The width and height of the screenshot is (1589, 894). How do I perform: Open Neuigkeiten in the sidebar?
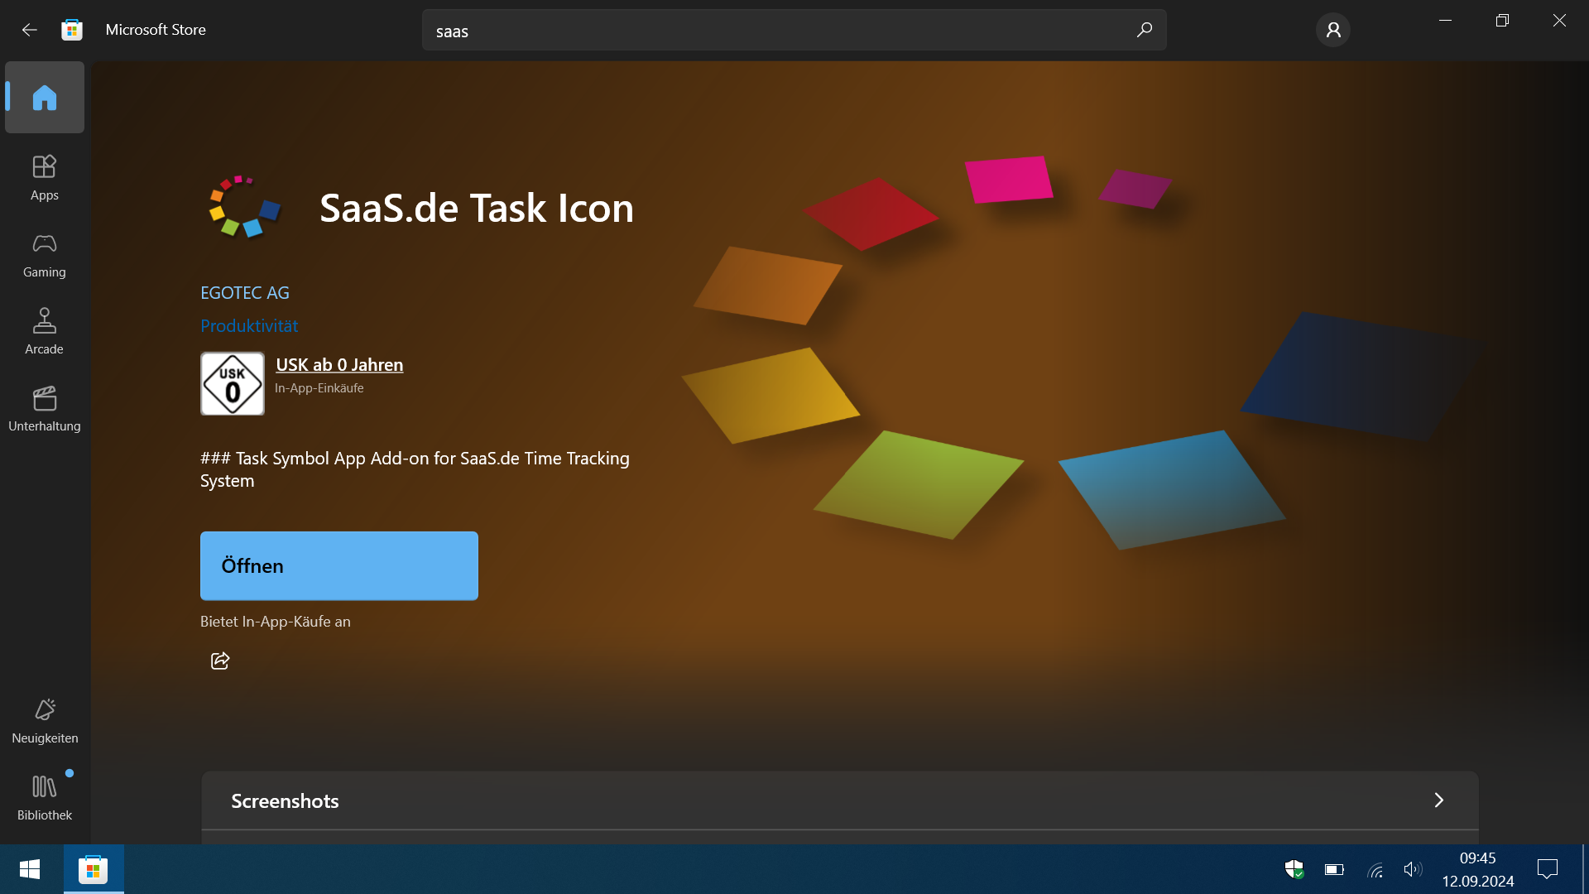pyautogui.click(x=45, y=721)
